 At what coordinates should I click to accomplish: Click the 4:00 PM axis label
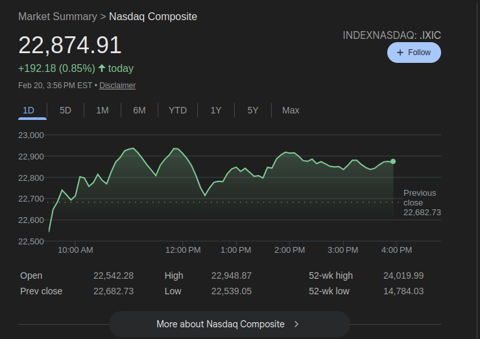point(396,250)
